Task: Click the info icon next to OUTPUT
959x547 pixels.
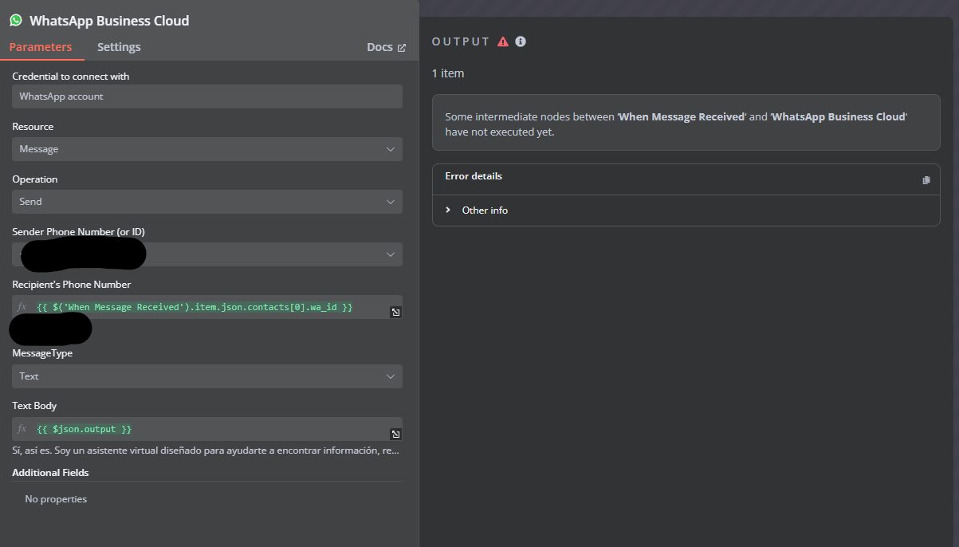Action: (x=521, y=41)
